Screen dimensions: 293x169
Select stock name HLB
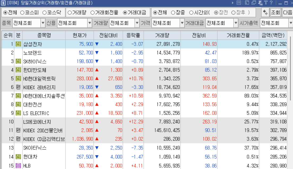click(27, 166)
